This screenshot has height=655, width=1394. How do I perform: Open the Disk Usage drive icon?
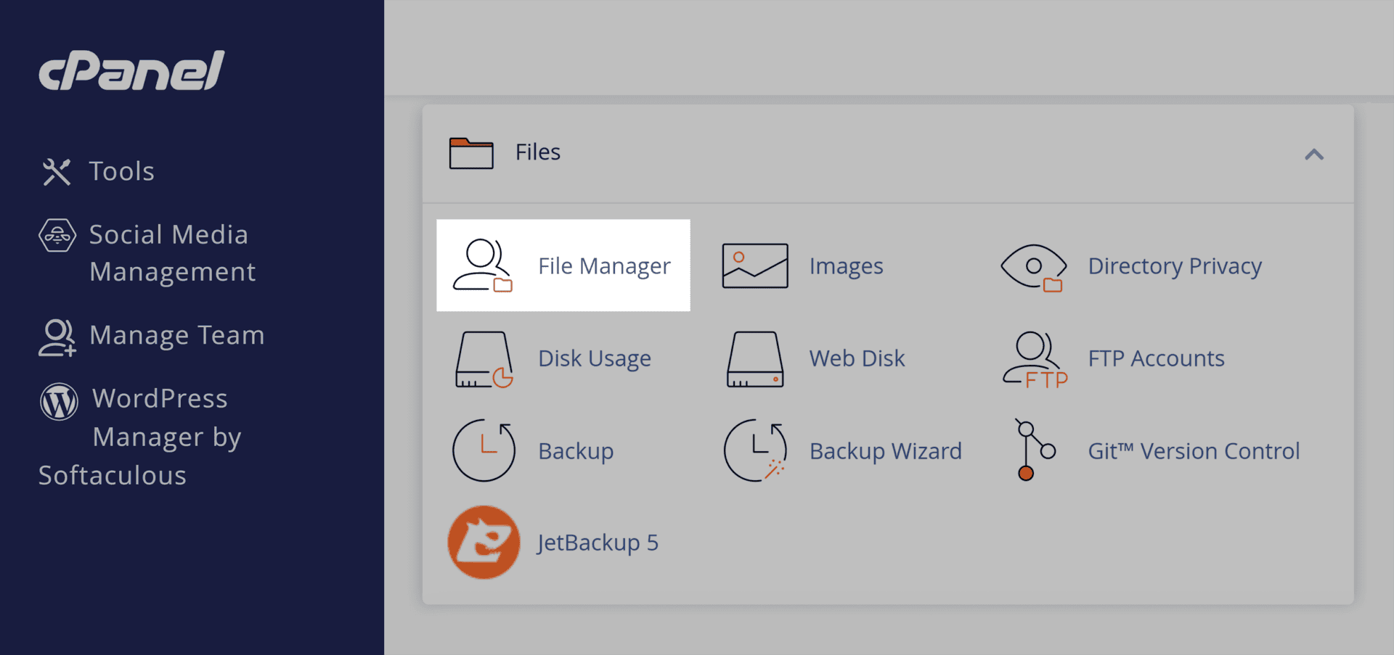coord(484,359)
